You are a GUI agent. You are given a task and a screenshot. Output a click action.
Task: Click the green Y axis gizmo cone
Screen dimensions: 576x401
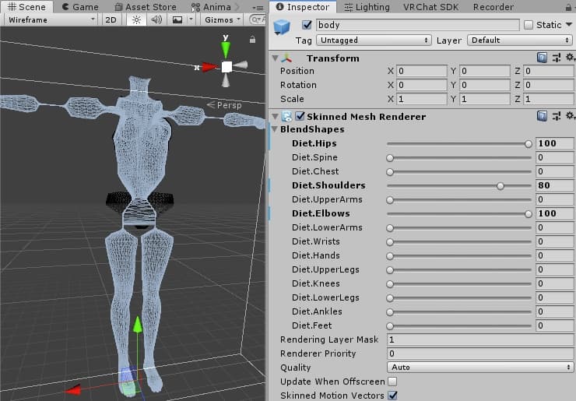(x=226, y=48)
